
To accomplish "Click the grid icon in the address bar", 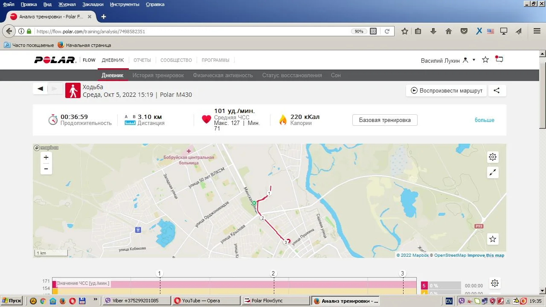I will click(373, 31).
